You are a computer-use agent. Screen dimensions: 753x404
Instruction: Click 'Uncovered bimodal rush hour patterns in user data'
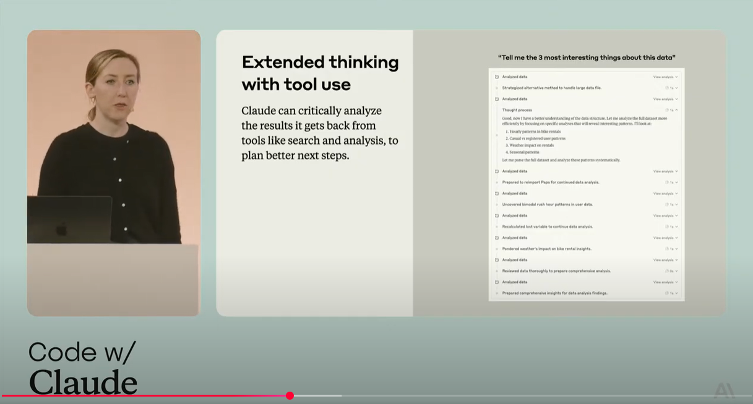[547, 204]
